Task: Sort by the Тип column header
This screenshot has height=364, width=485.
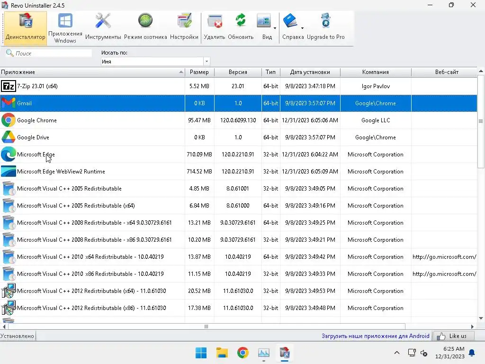Action: click(270, 72)
